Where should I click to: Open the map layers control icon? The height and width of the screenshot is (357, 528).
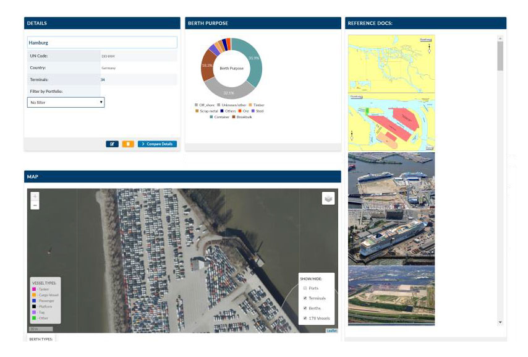coord(328,198)
